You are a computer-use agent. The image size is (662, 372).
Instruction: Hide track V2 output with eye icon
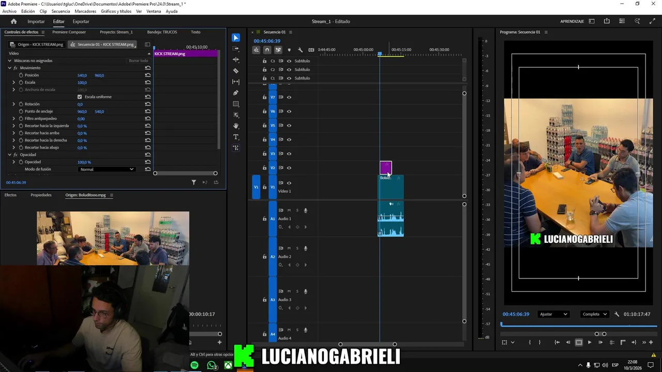point(289,168)
